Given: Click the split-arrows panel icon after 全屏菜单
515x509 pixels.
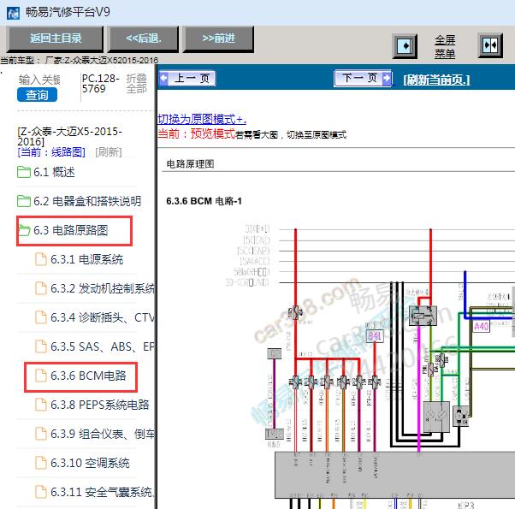Looking at the screenshot, I should (489, 45).
